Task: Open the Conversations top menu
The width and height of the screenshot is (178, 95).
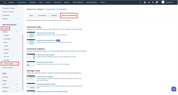Action: coord(22,2)
